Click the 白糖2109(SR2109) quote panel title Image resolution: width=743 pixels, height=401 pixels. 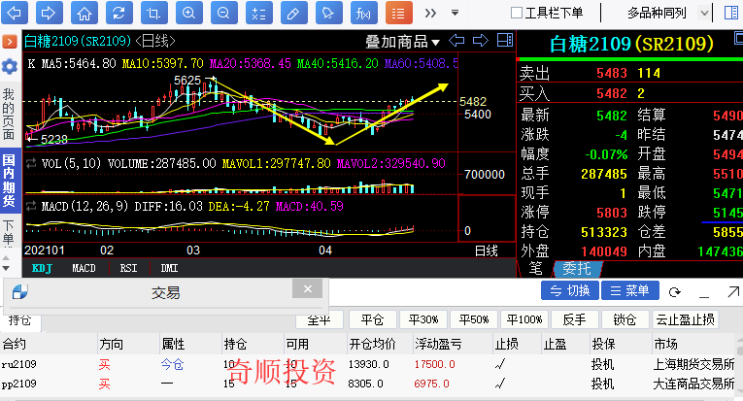pos(631,44)
